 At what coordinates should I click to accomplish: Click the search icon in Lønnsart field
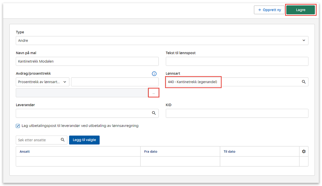(x=304, y=82)
